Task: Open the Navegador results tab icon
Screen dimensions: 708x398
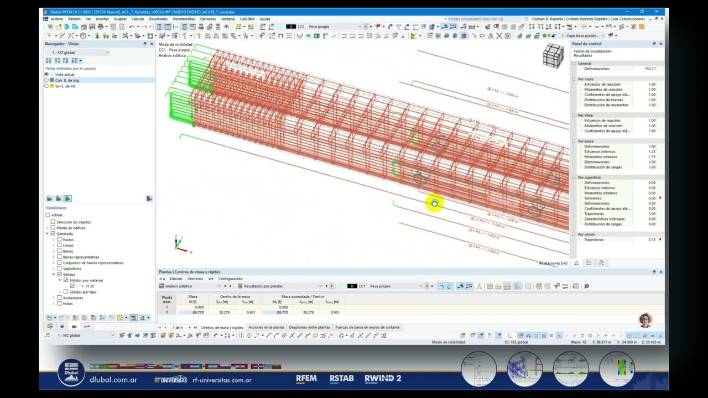Action: (87, 327)
